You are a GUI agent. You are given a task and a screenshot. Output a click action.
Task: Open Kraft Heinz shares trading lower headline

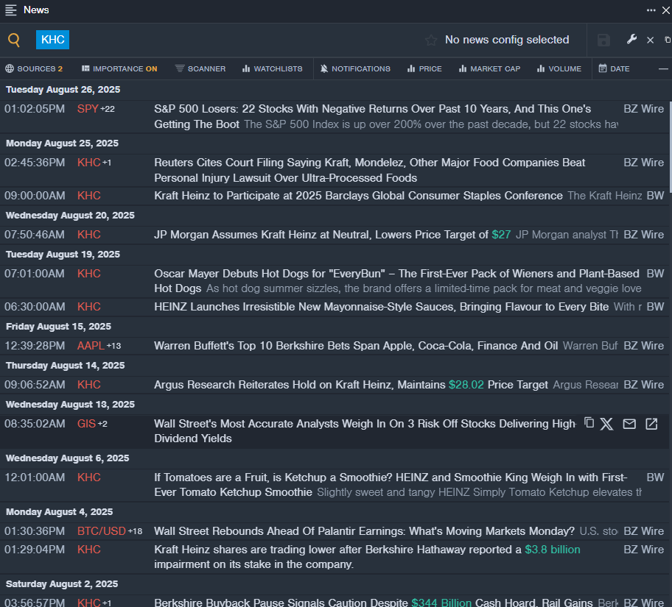coord(367,556)
